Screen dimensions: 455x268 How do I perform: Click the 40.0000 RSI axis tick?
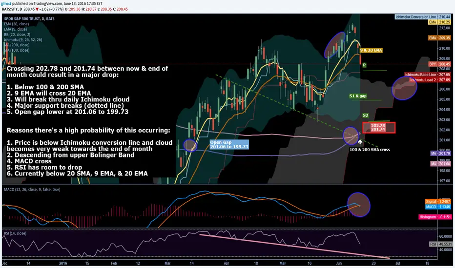tap(445, 249)
